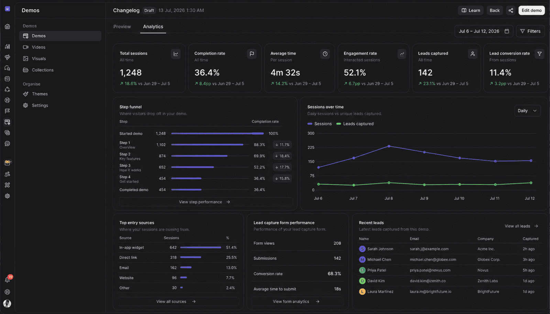Click the Jul 8 sessions data point
This screenshot has height=314, width=550.
click(x=389, y=146)
